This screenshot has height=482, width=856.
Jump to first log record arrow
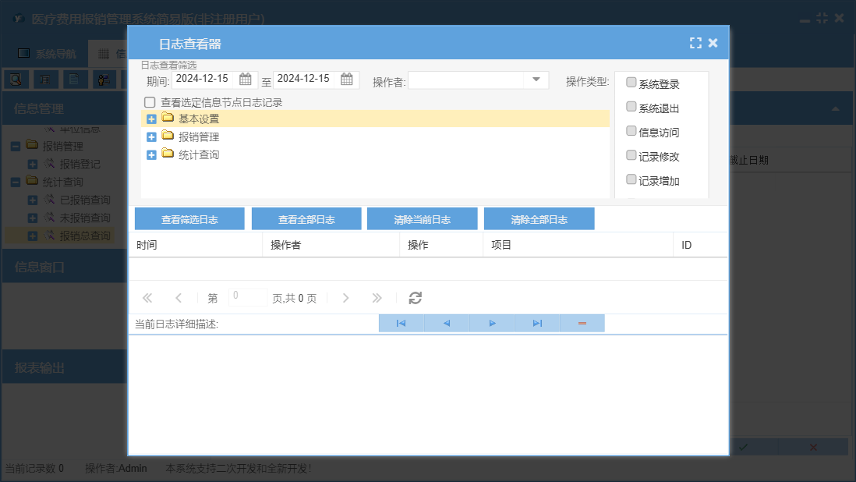pos(401,323)
